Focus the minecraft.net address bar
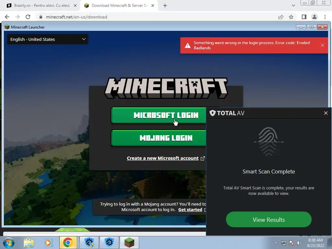The height and width of the screenshot is (249, 332). click(x=157, y=17)
